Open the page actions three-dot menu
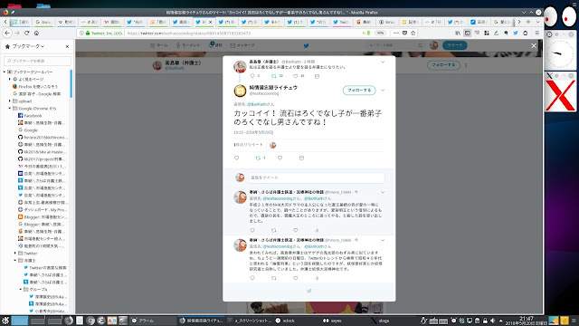The height and width of the screenshot is (326, 579). (396, 33)
